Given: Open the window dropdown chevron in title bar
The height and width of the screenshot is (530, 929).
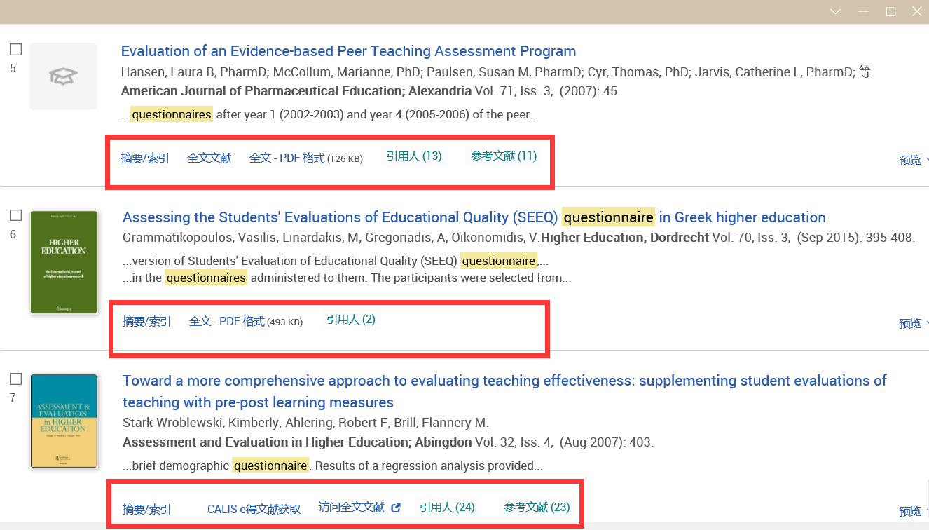Looking at the screenshot, I should coord(835,12).
